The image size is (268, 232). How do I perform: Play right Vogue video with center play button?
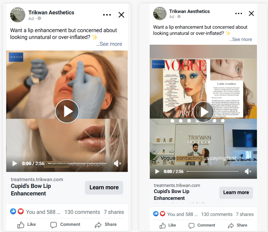tap(203, 112)
